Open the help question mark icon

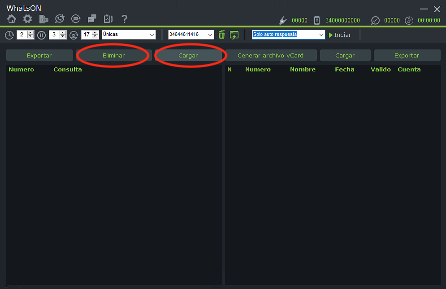pyautogui.click(x=124, y=19)
